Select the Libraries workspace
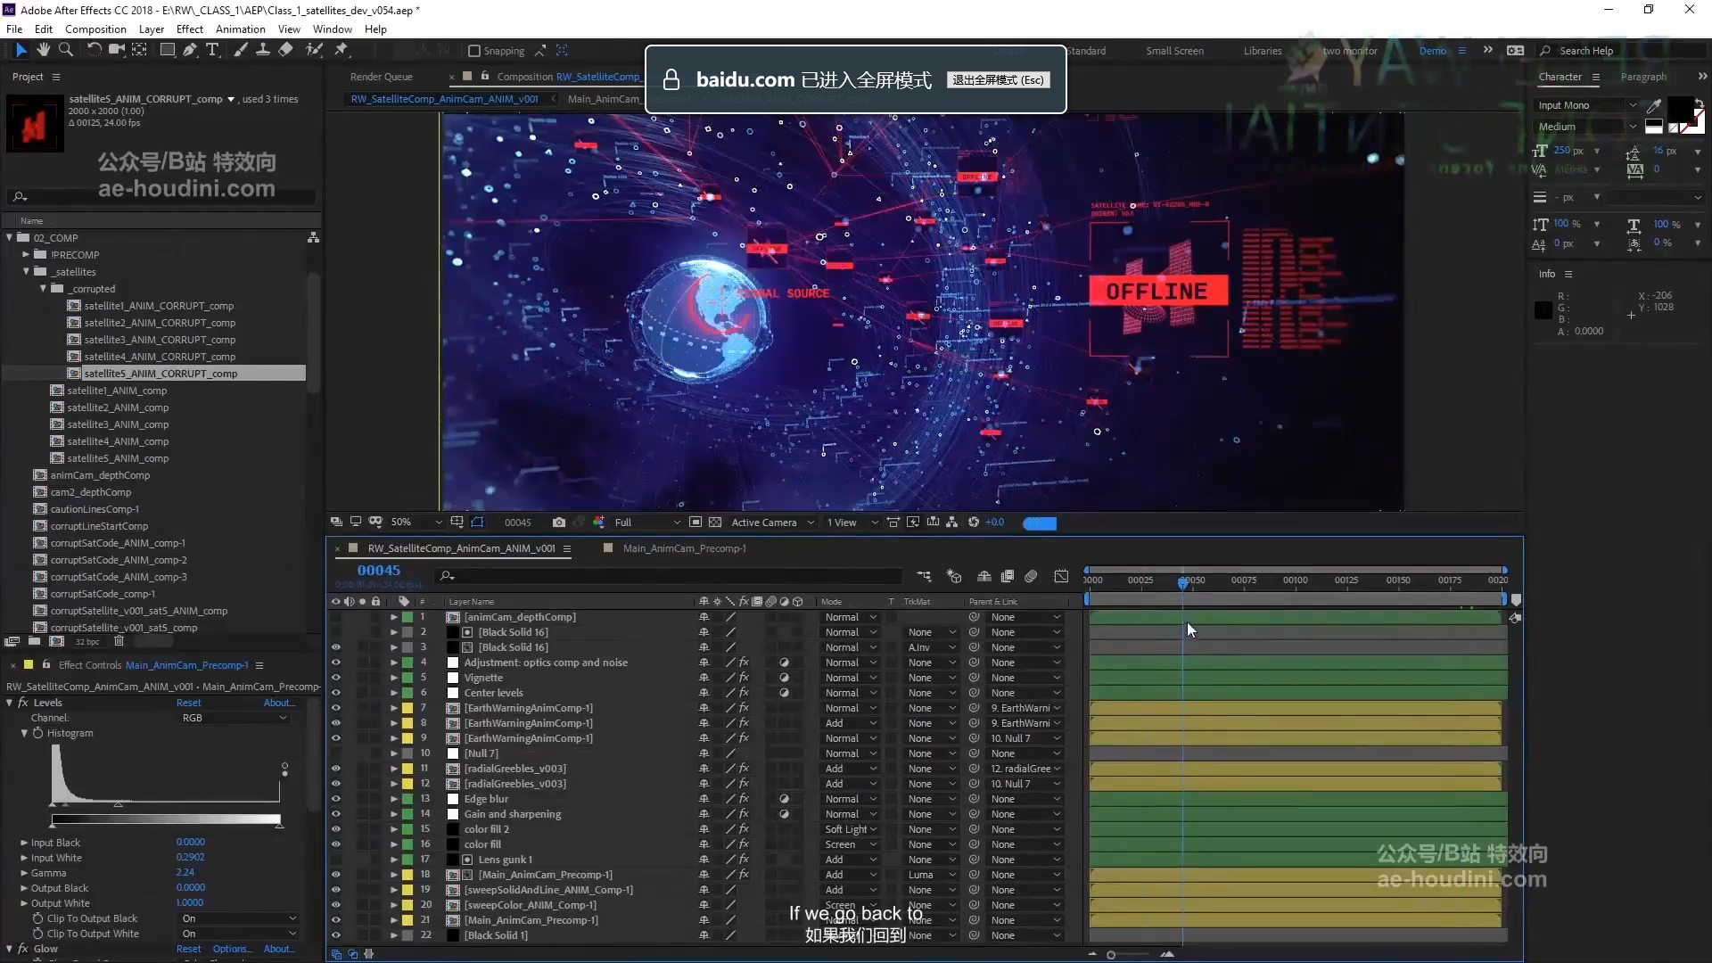Screen dimensions: 1712x963 point(1263,51)
